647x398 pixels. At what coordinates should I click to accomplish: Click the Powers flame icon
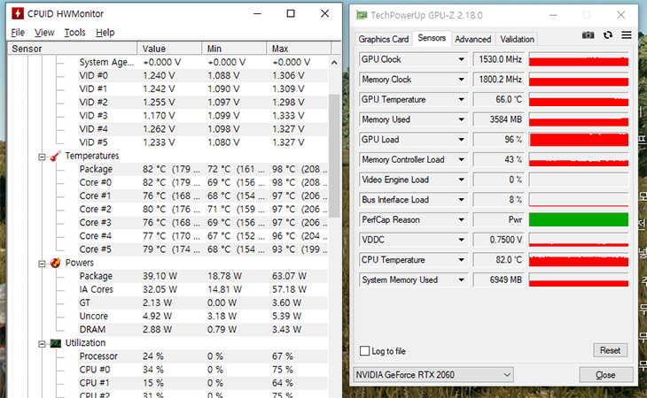[x=56, y=263]
